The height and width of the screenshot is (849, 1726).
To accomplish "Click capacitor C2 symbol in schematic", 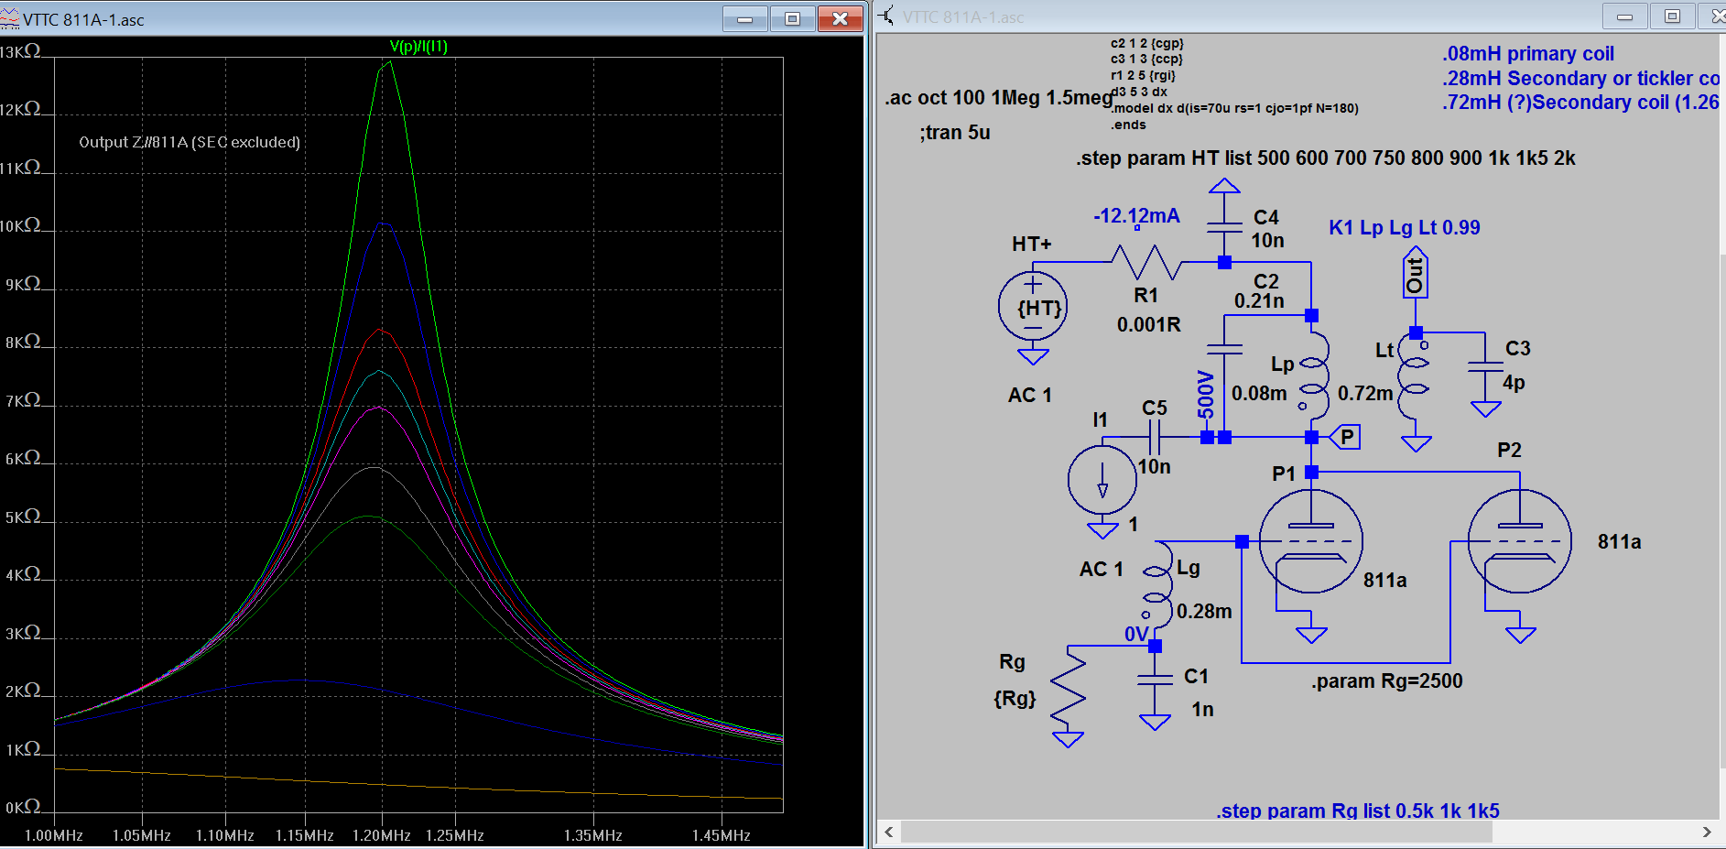I will point(1224,349).
